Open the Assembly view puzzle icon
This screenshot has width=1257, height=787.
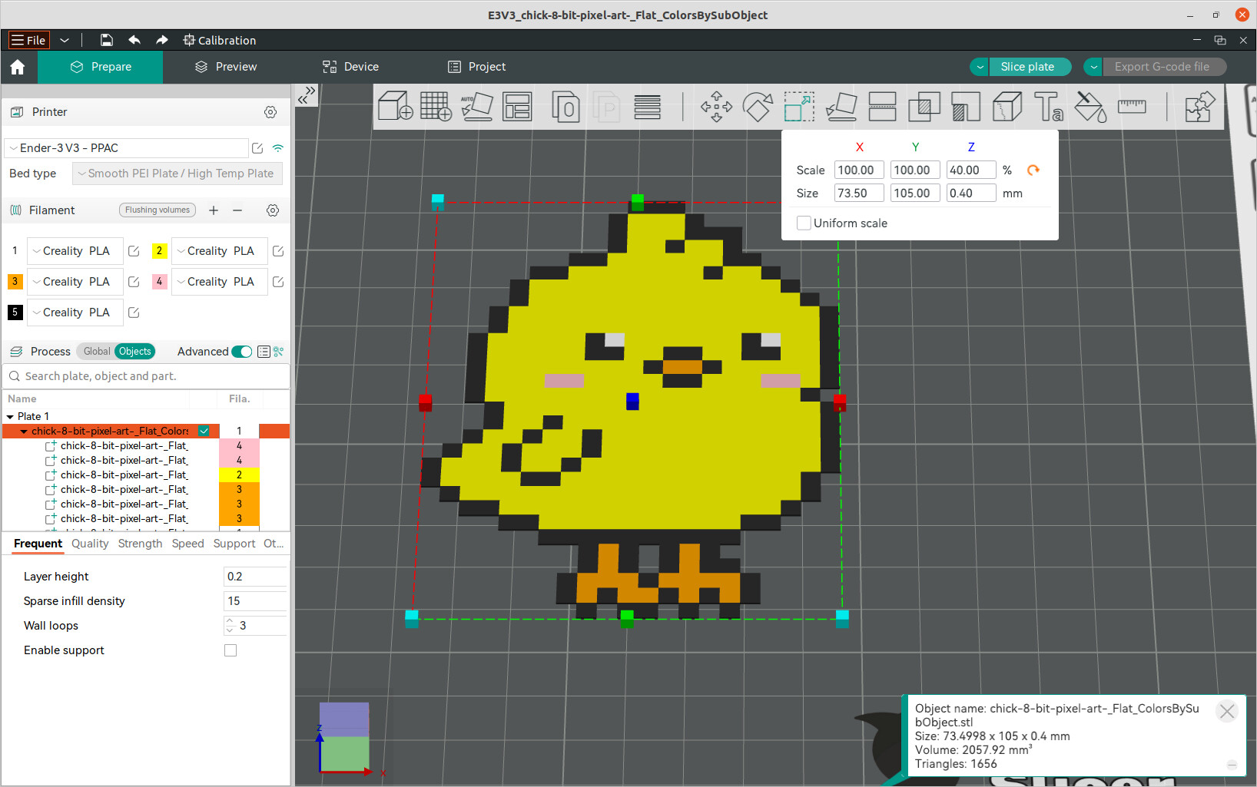point(1199,106)
